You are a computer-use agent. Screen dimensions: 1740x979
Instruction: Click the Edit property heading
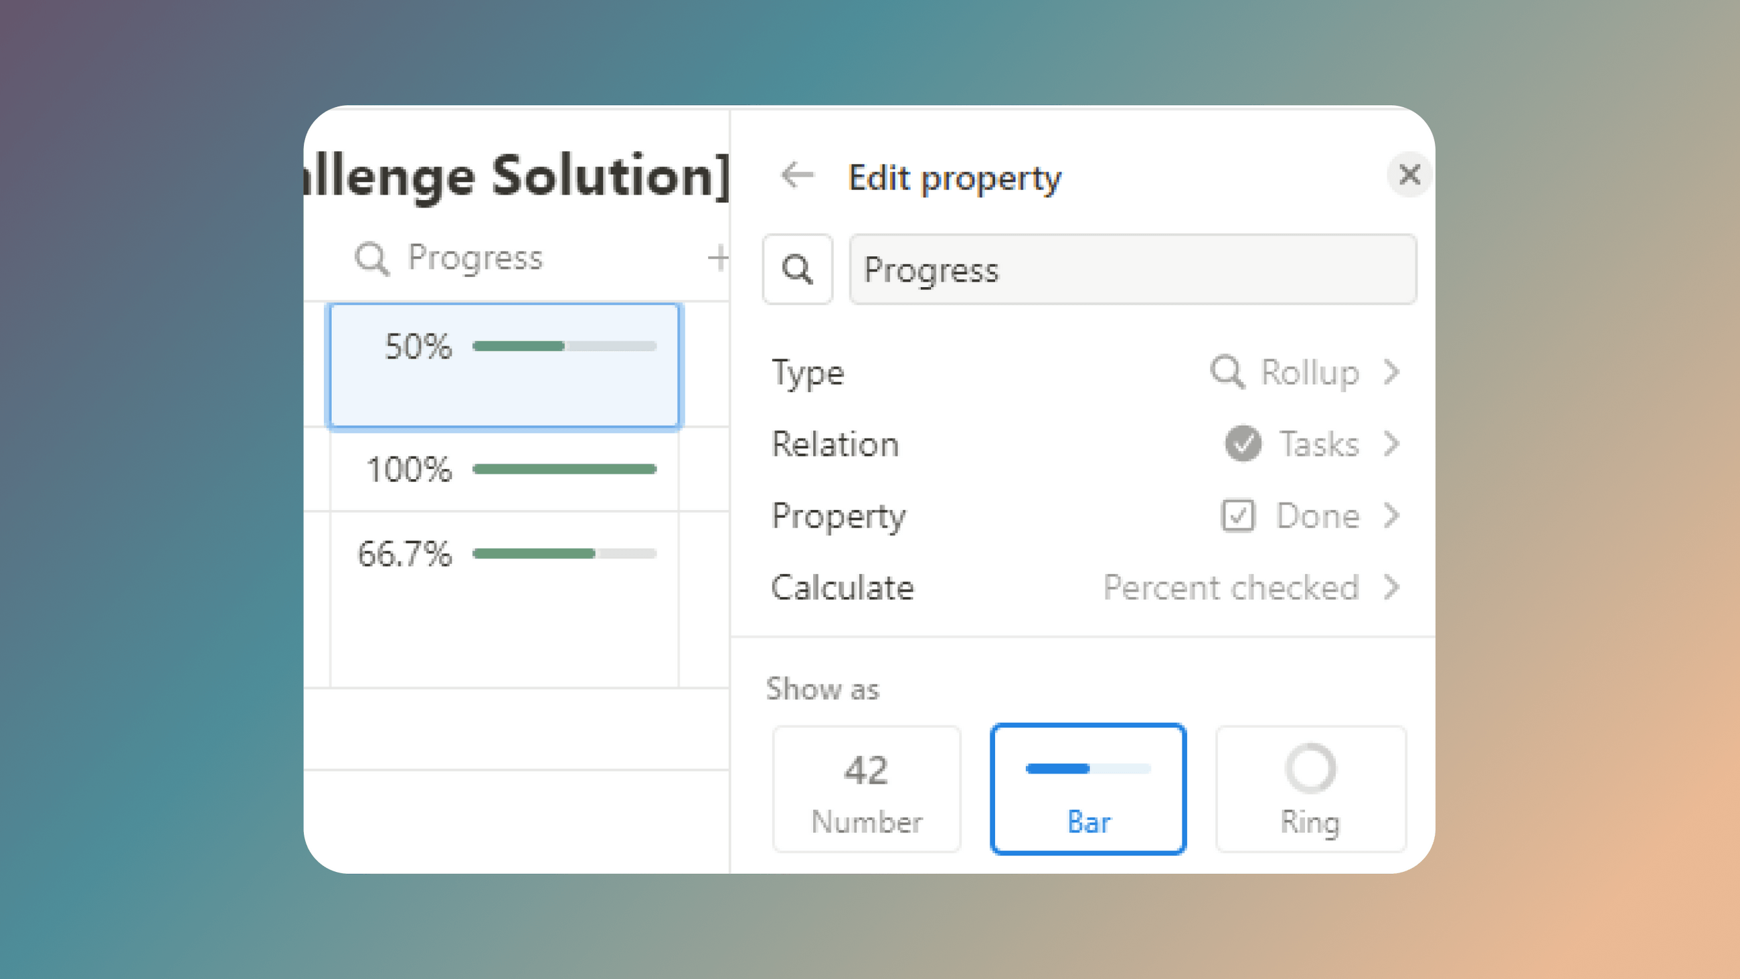[x=954, y=177]
